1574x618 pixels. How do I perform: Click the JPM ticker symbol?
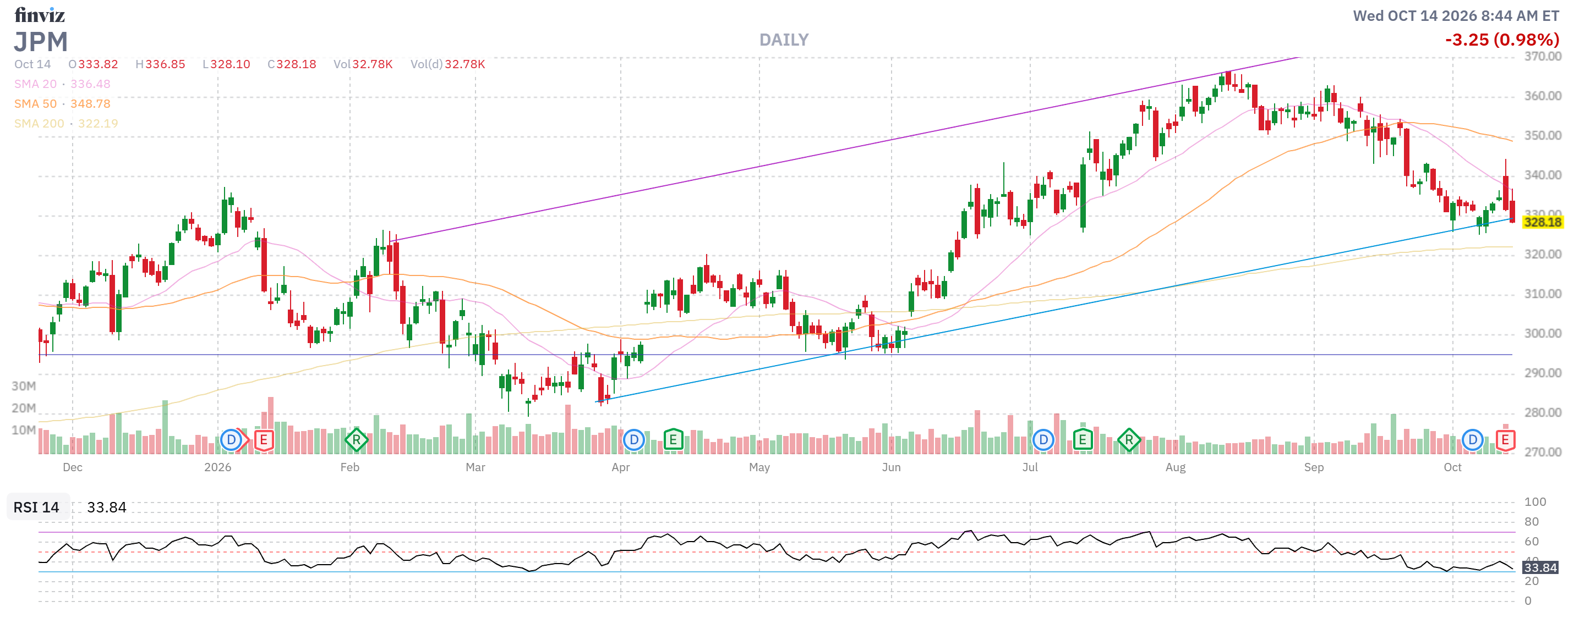(x=41, y=42)
